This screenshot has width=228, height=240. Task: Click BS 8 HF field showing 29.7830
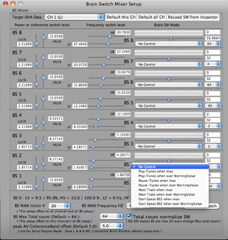(x=123, y=32)
